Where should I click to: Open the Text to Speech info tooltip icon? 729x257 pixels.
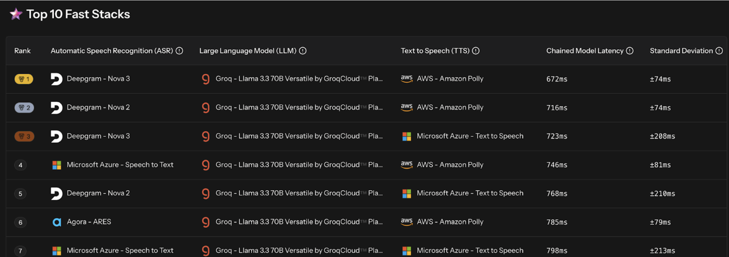click(x=476, y=51)
